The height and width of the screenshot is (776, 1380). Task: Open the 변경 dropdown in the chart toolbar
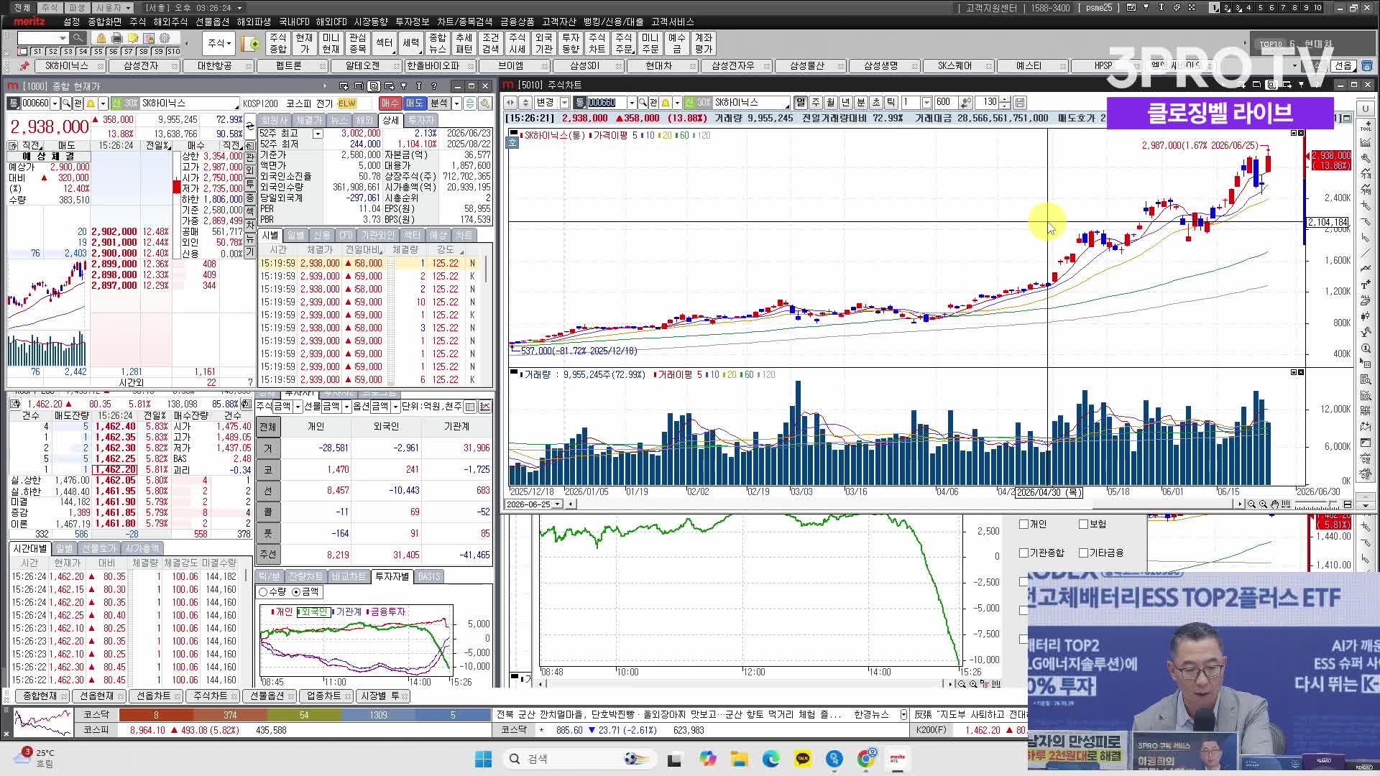564,103
